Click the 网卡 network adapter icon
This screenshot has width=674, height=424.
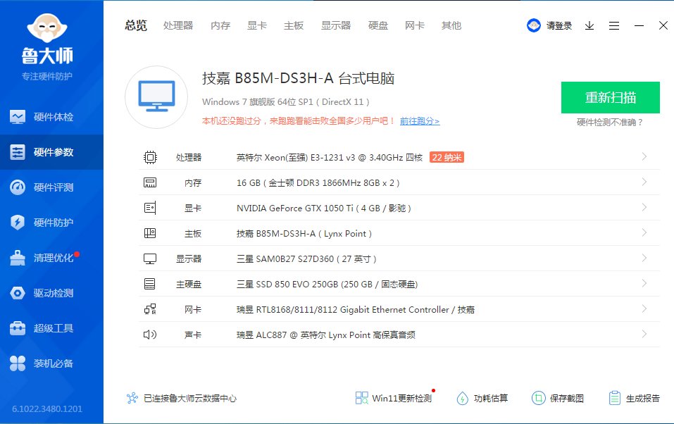(x=150, y=309)
